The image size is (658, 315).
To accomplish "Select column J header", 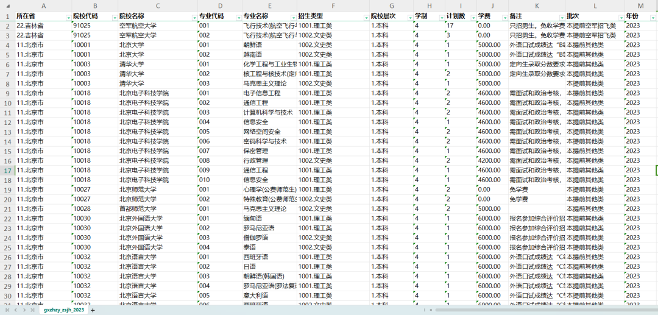I will [492, 5].
